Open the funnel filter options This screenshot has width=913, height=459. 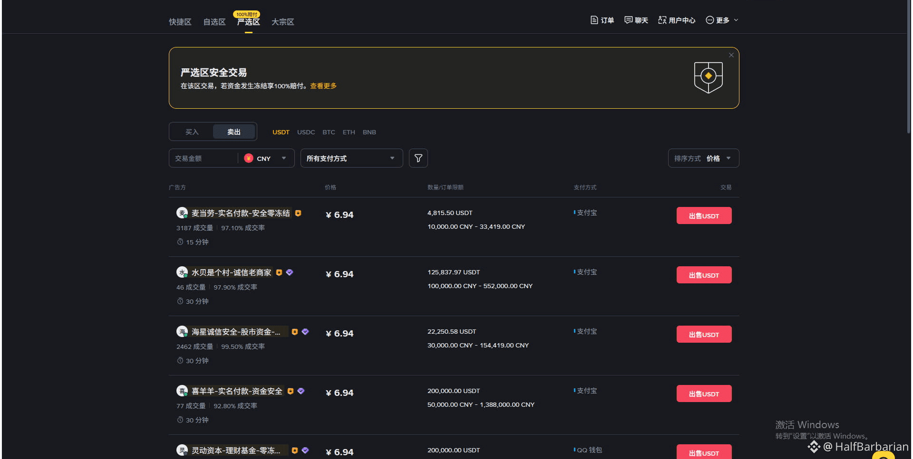(x=418, y=158)
